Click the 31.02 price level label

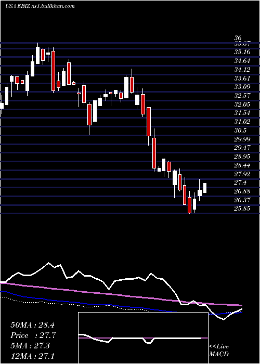coord(242,122)
